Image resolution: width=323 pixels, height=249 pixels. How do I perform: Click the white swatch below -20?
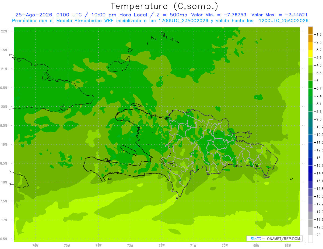pos(310,239)
